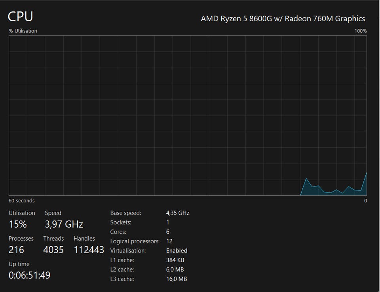Click the Base speed: label
This screenshot has width=380, height=292.
[125, 213]
